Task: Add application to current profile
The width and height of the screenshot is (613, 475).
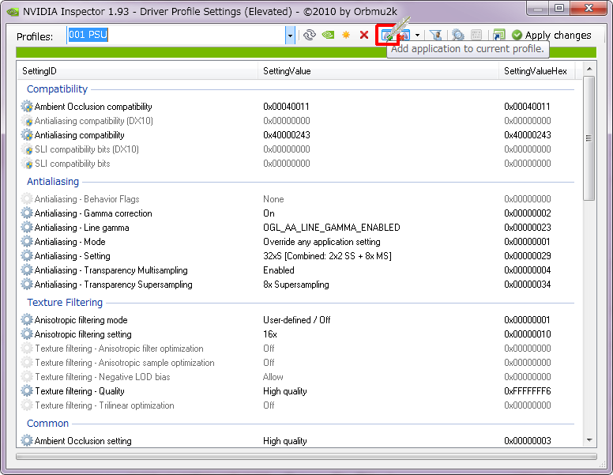Action: [387, 36]
